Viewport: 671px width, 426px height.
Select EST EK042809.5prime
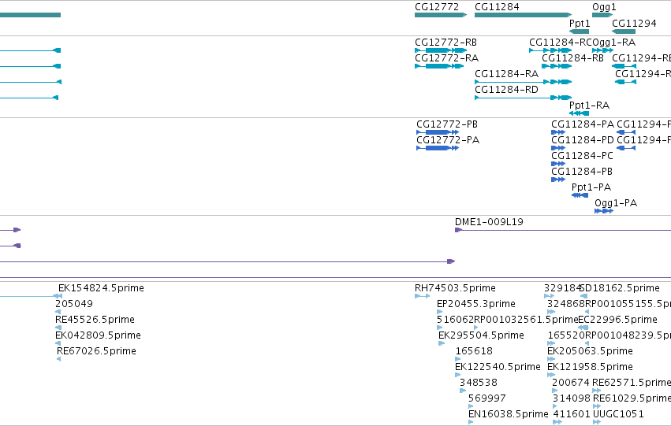coord(98,335)
